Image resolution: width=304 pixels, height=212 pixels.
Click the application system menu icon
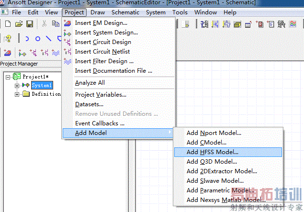click(x=4, y=12)
